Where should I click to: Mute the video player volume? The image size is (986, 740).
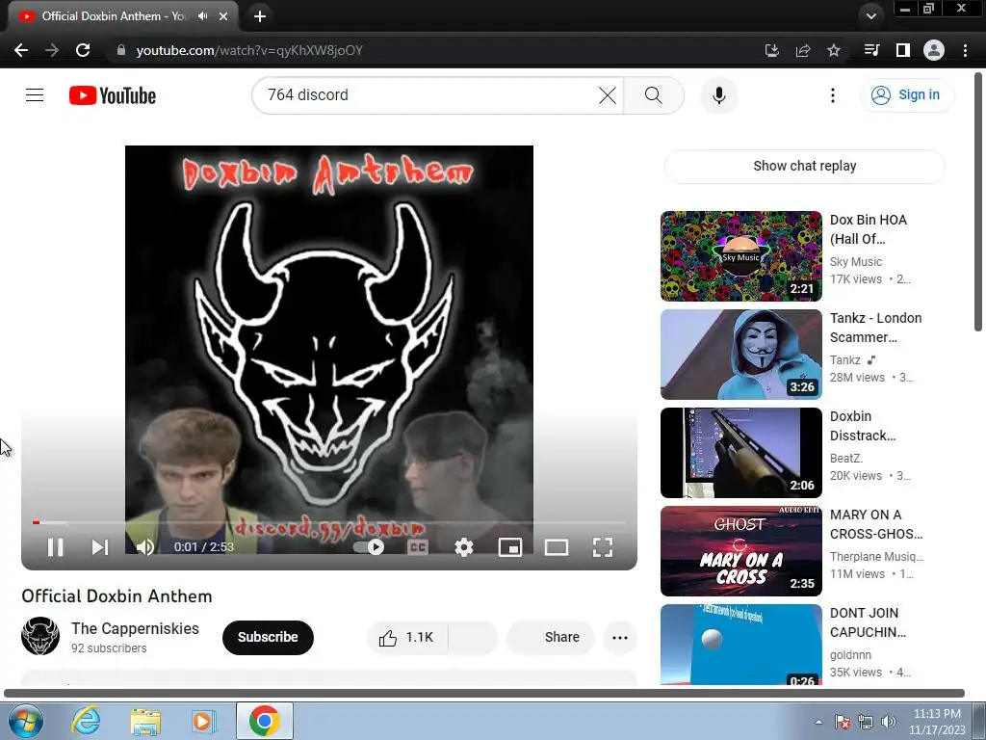point(145,547)
